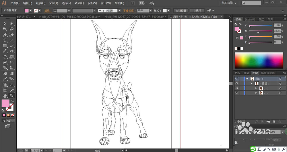The height and width of the screenshot is (152, 287).
Task: Set the toolbox paint mode to Gradient
Action: coord(8,115)
